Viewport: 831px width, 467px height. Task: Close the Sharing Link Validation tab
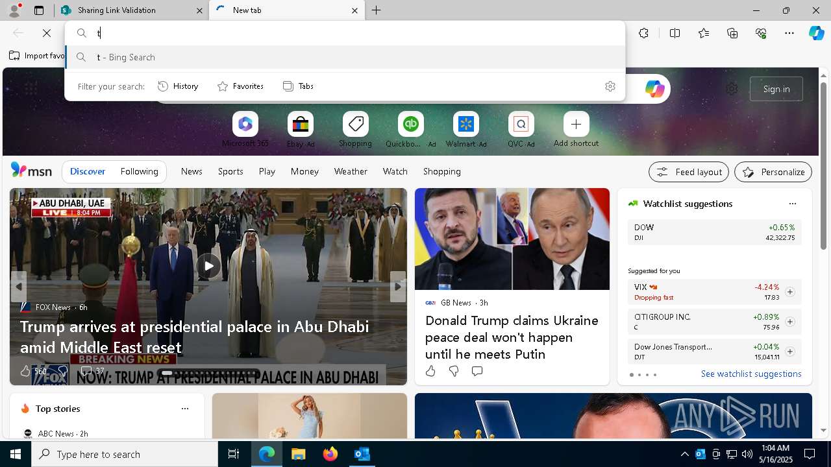coord(199,10)
